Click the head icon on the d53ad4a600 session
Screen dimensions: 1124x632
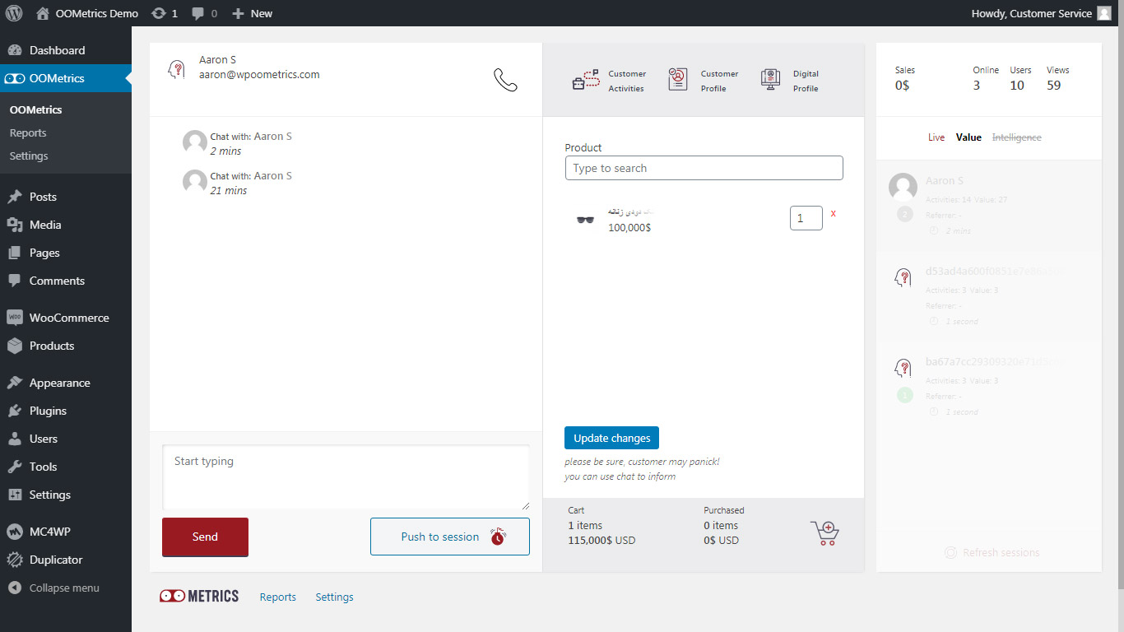tap(903, 278)
